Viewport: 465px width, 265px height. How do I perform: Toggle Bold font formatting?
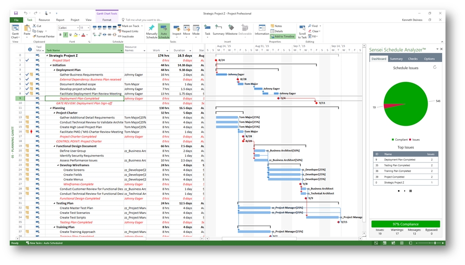[60, 35]
